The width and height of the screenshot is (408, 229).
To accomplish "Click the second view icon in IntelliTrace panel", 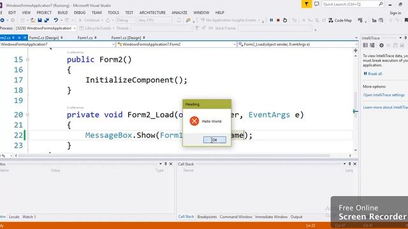I will pyautogui.click(x=372, y=45).
